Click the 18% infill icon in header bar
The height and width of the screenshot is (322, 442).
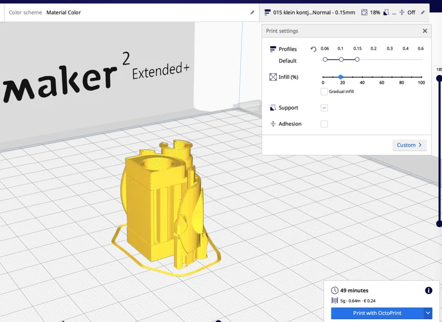[364, 12]
